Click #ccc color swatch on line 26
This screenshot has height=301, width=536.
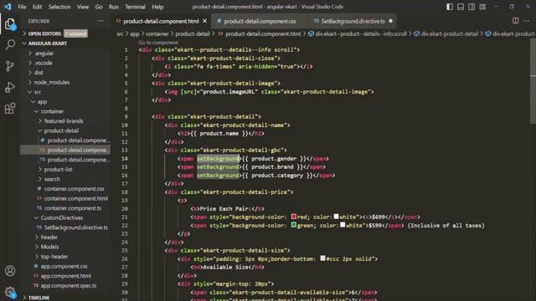322,258
